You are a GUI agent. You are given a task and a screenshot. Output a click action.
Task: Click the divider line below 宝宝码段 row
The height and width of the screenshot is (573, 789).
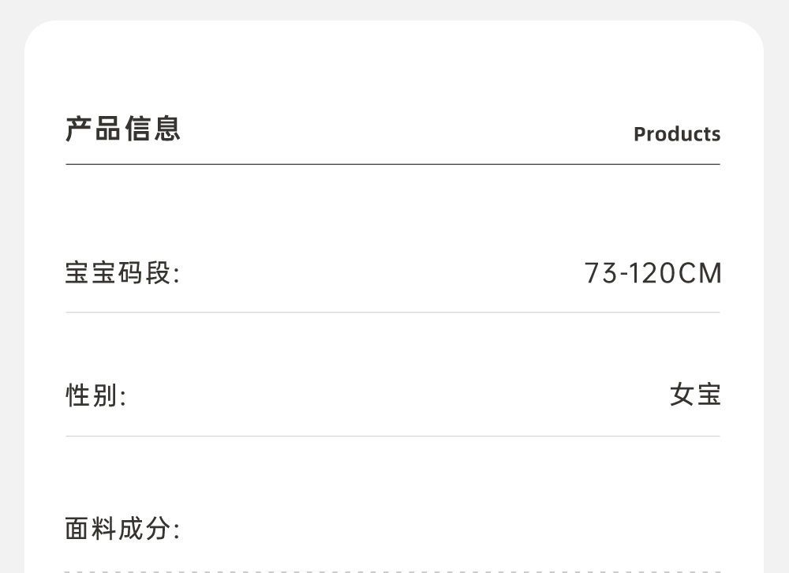tap(393, 313)
